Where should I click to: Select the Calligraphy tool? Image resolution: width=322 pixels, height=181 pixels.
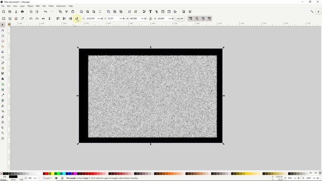coord(3,73)
